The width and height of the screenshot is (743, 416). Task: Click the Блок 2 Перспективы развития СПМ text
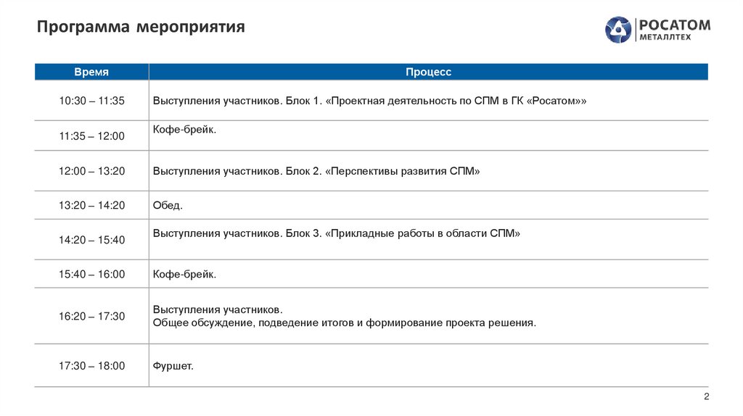[x=316, y=171]
